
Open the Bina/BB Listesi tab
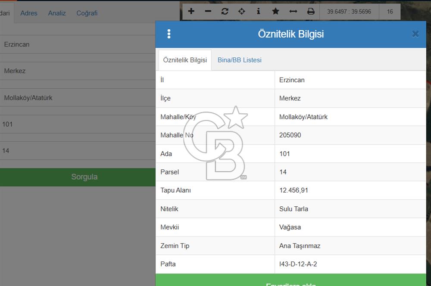(x=239, y=60)
